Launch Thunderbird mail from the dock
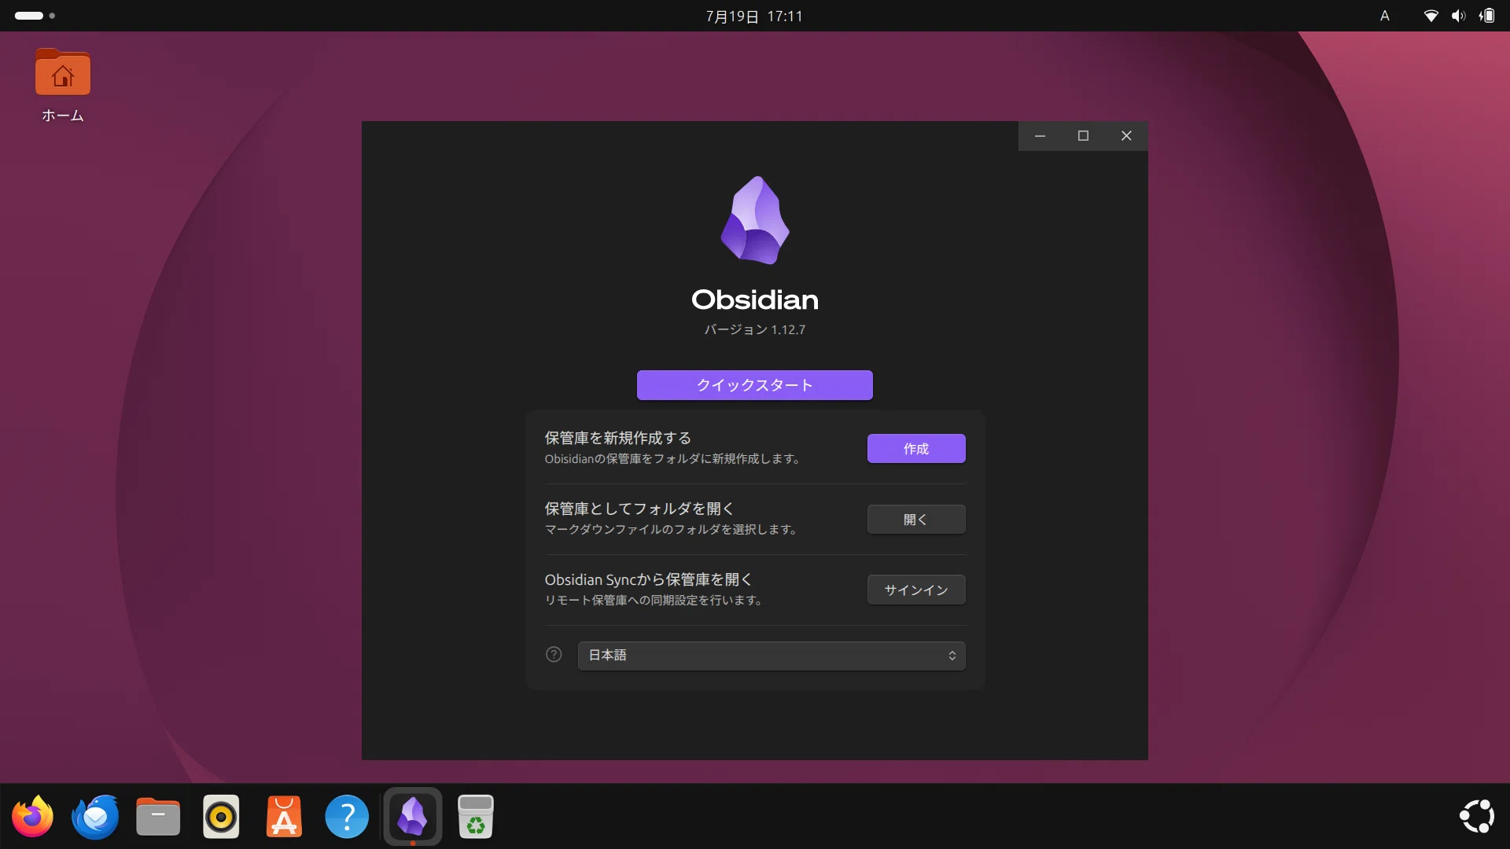Viewport: 1510px width, 849px height. 95,817
